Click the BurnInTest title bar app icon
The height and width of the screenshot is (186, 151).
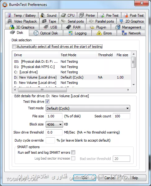click(5, 5)
